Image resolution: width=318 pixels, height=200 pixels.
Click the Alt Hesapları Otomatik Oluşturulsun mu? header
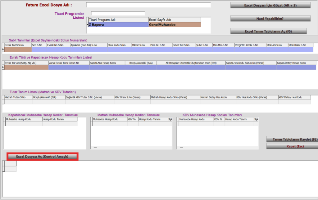pyautogui.click(x=191, y=63)
